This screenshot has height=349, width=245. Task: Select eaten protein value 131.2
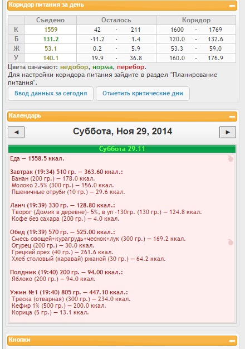pyautogui.click(x=51, y=39)
